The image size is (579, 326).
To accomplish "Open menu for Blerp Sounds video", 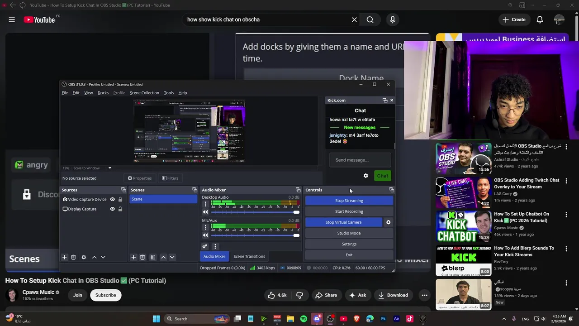I will tap(566, 249).
